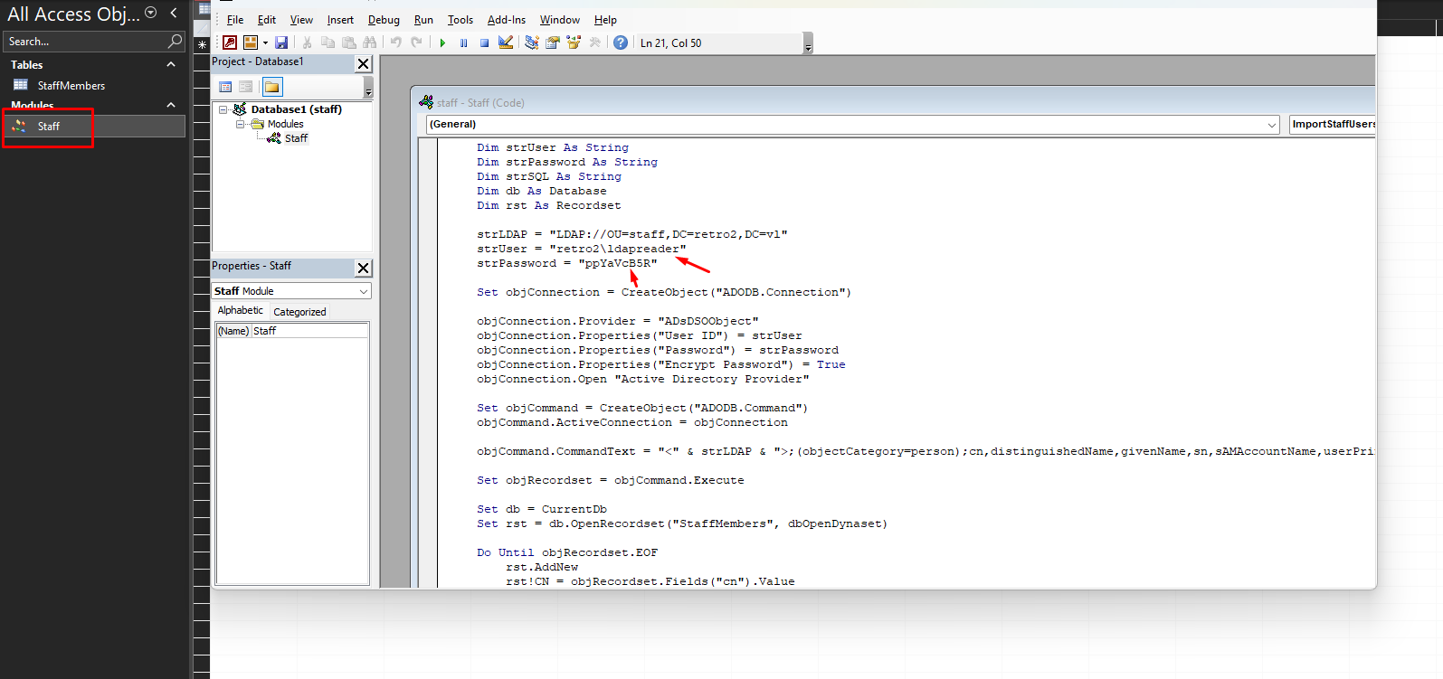Open the Tools menu

460,20
